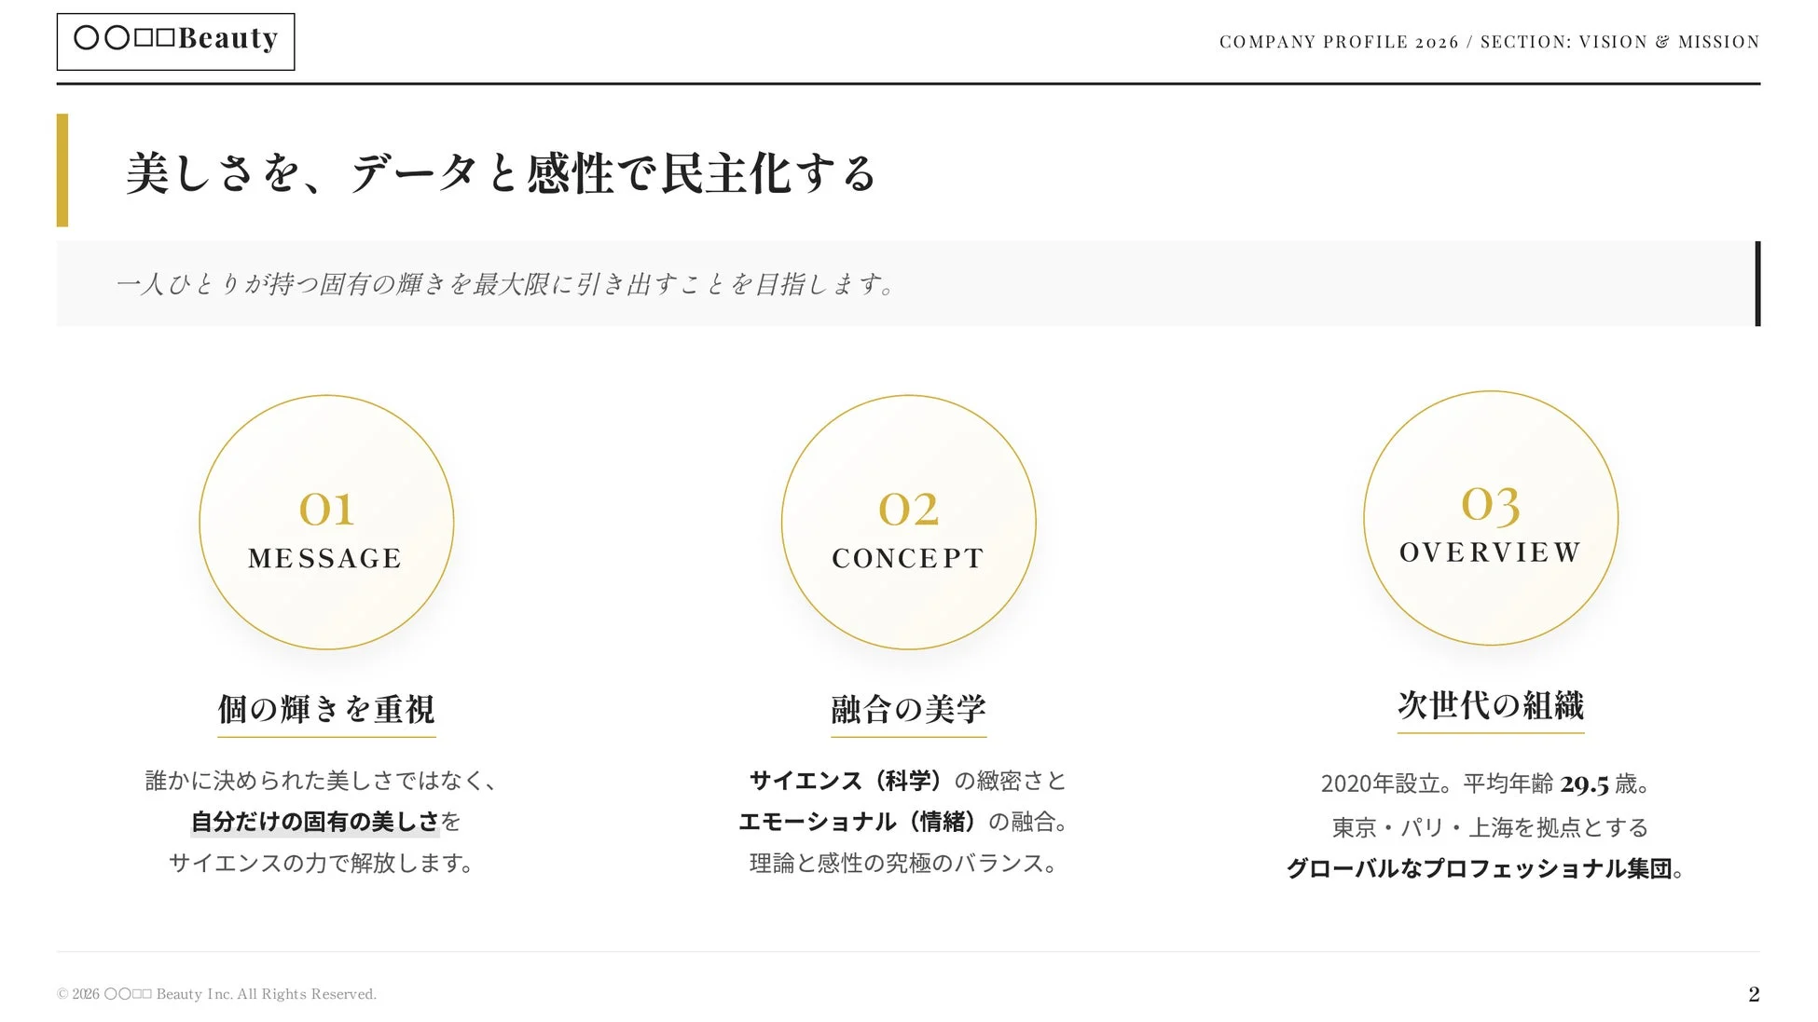Click the 〇〇□□Beauty logo box
This screenshot has height=1022, width=1818.
pyautogui.click(x=176, y=40)
